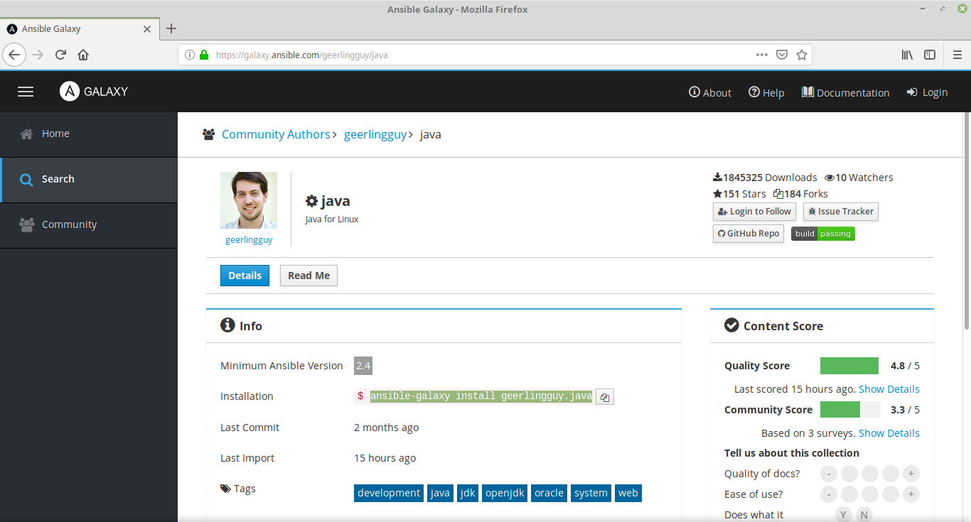
Task: Rate Quality of docs highest (plus)
Action: pyautogui.click(x=911, y=474)
